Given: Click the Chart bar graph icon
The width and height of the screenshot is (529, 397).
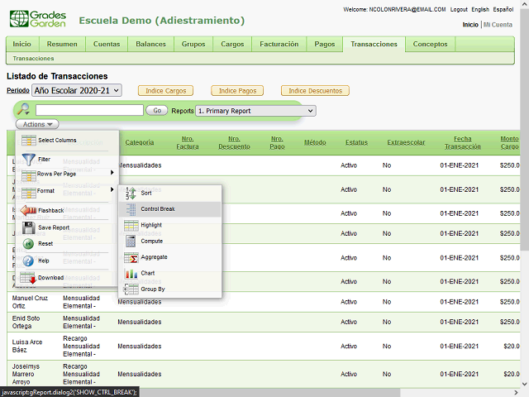Looking at the screenshot, I should pos(131,273).
